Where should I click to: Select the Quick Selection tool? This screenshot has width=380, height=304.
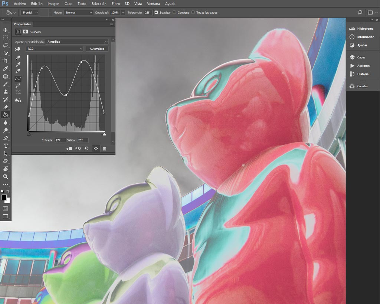pyautogui.click(x=5, y=53)
